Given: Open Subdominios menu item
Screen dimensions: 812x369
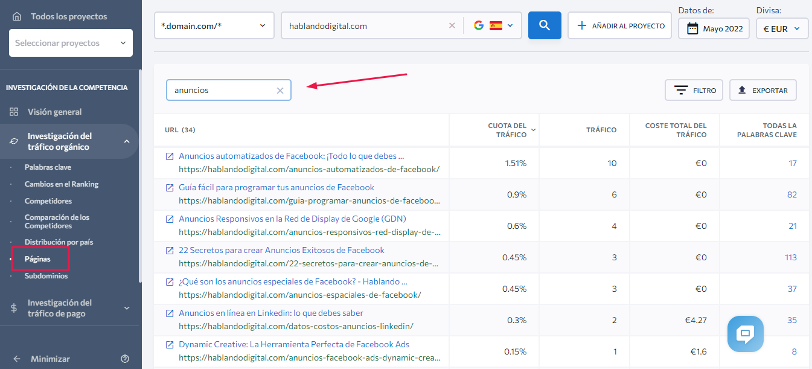Looking at the screenshot, I should [46, 276].
